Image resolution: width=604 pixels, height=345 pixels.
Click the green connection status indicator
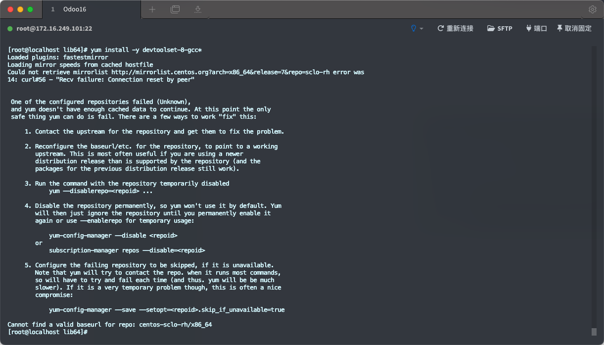tap(10, 29)
